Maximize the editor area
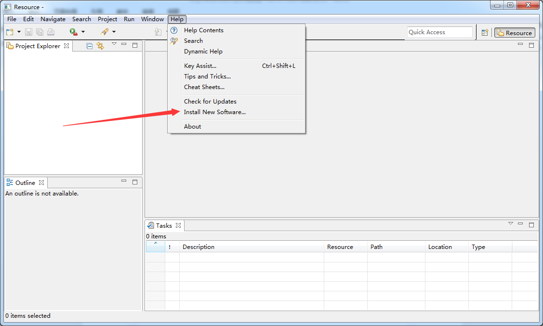 tap(531, 45)
